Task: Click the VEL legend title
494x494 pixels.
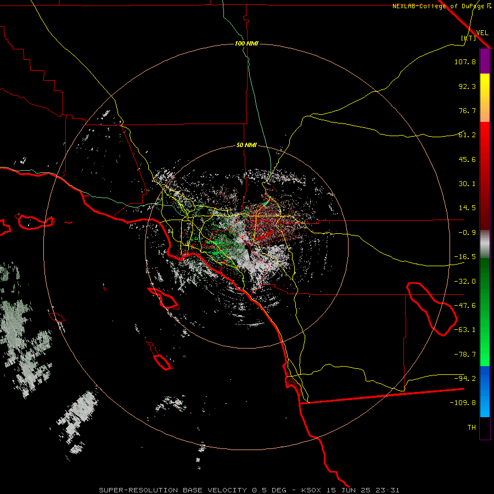Action: point(482,33)
